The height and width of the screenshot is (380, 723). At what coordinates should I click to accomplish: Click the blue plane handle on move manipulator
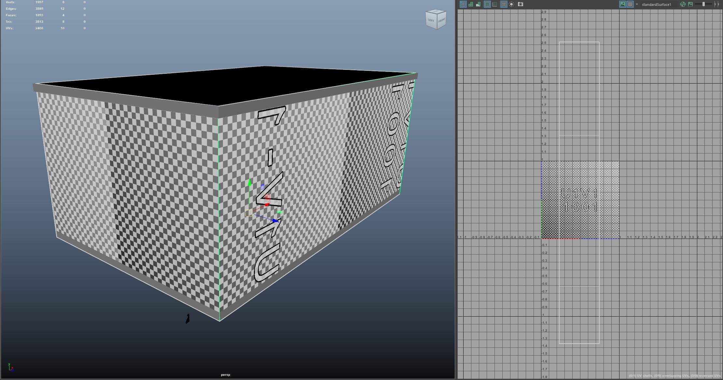[262, 187]
